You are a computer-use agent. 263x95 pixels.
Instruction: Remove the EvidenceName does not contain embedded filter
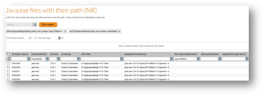pos(119,31)
